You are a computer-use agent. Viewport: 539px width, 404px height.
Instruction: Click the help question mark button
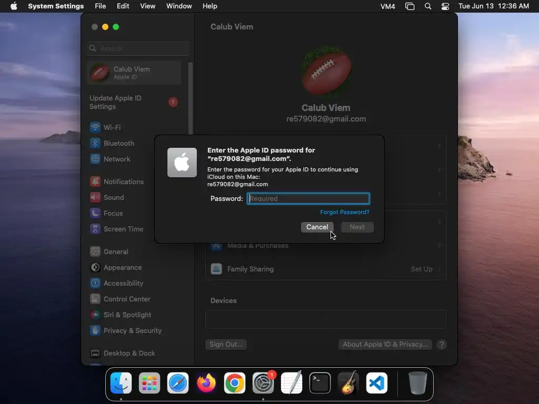[x=442, y=345]
